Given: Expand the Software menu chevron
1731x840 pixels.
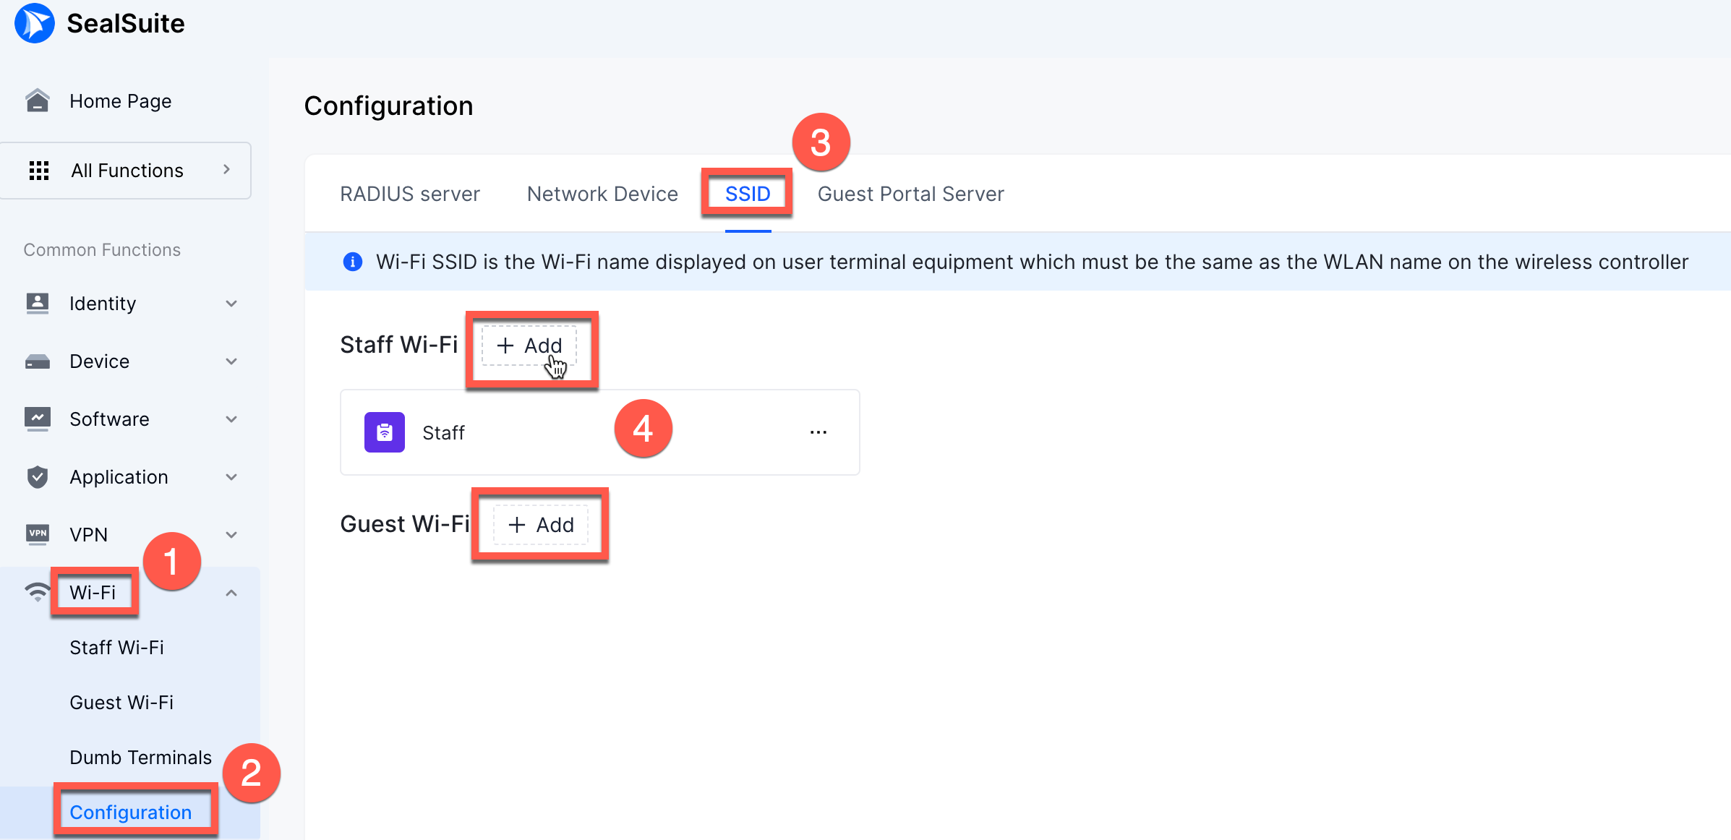Looking at the screenshot, I should (231, 419).
